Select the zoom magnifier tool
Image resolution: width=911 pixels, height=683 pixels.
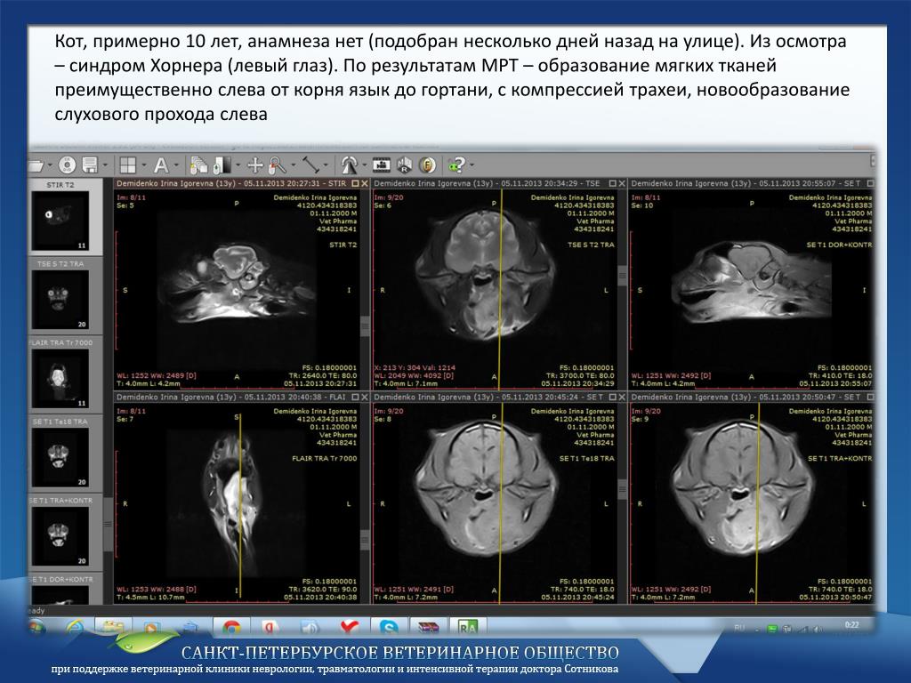point(278,165)
